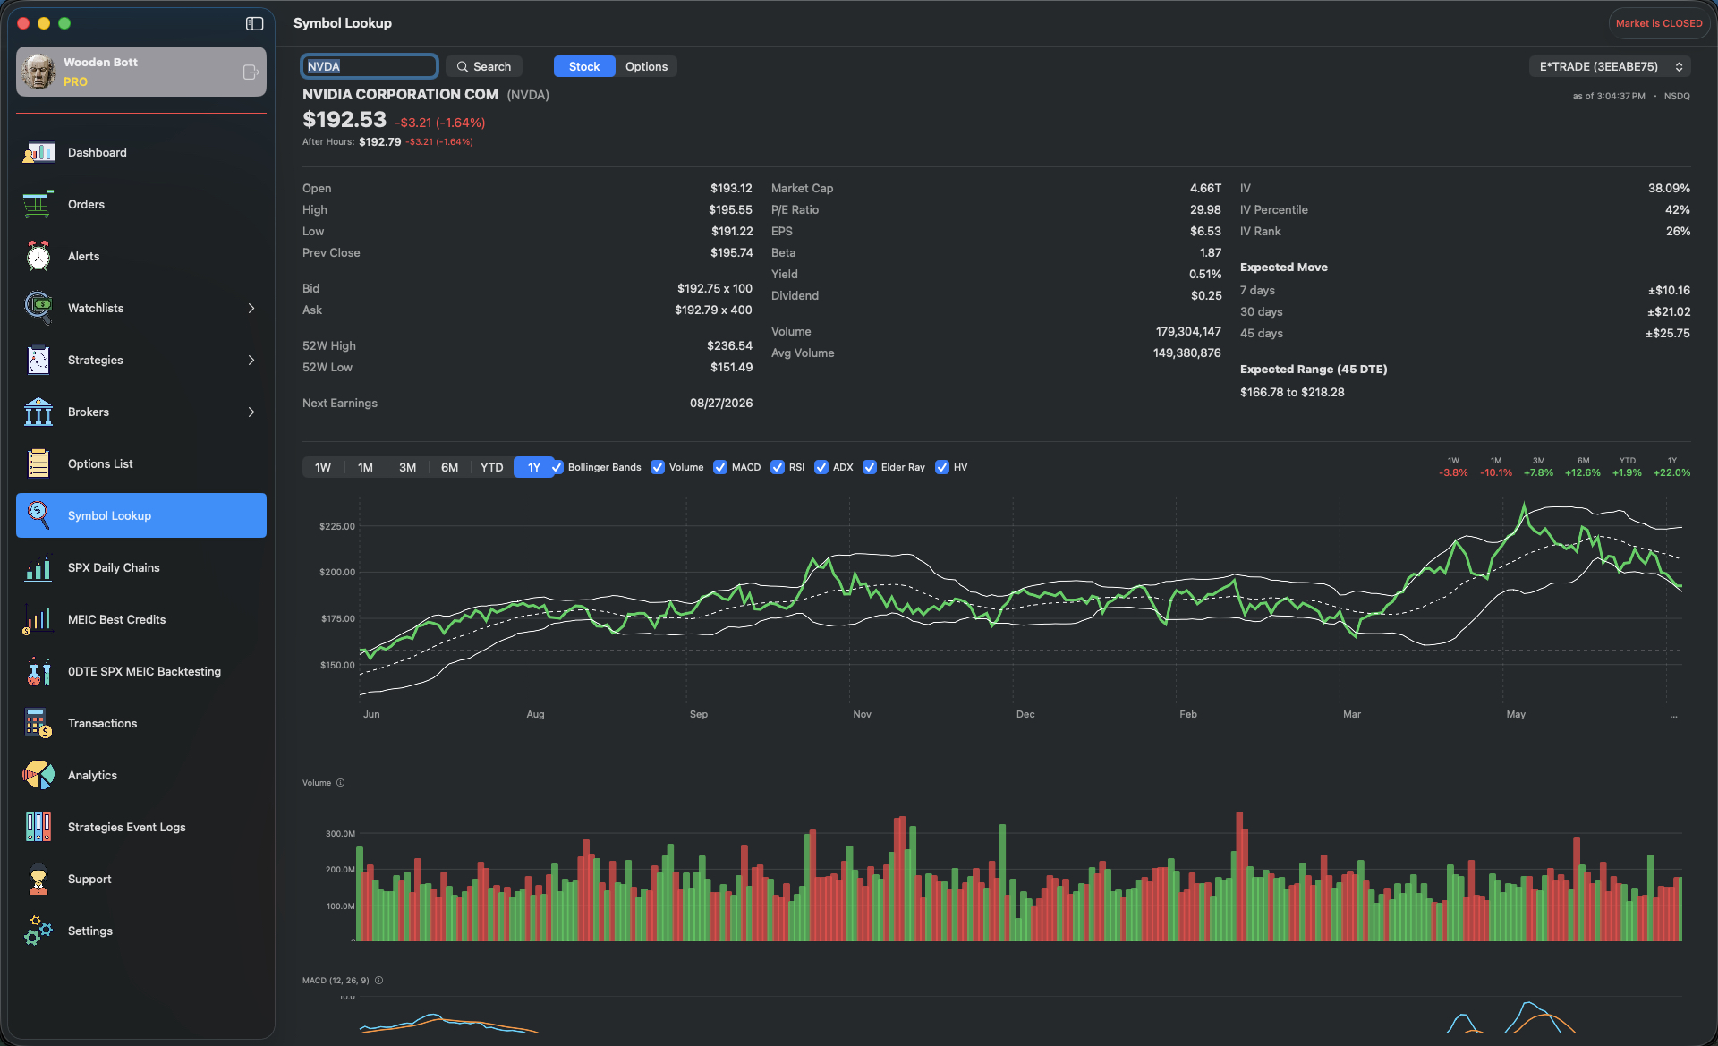Select the 1Y chart range
This screenshot has height=1046, width=1718.
tap(533, 467)
